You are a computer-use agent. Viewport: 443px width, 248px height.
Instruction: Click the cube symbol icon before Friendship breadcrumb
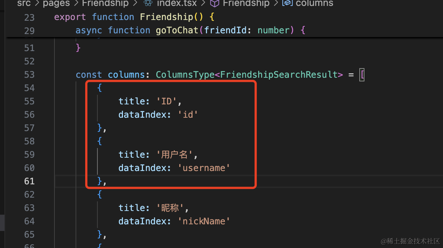coord(214,3)
